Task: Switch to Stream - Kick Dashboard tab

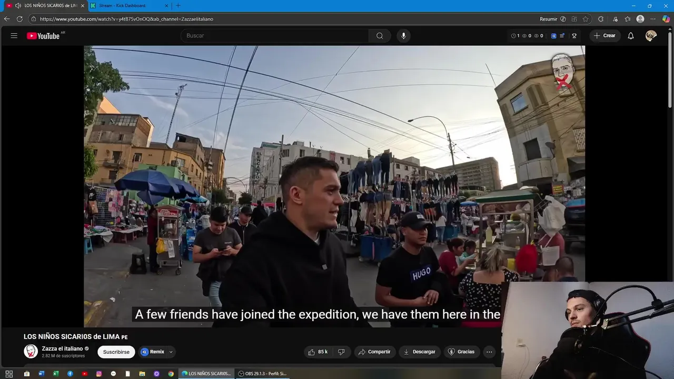Action: pos(129,5)
